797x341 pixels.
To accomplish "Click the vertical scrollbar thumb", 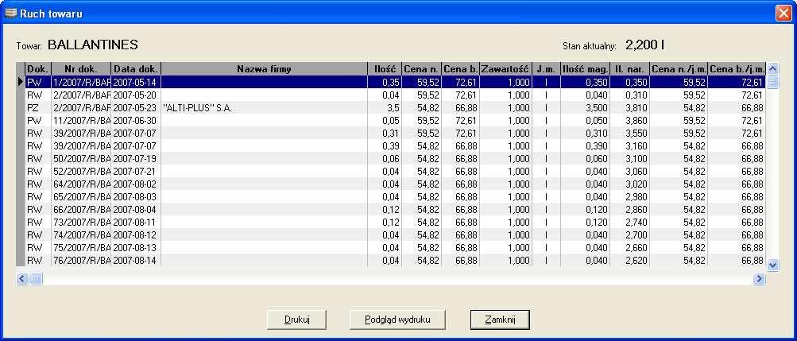I will [773, 82].
